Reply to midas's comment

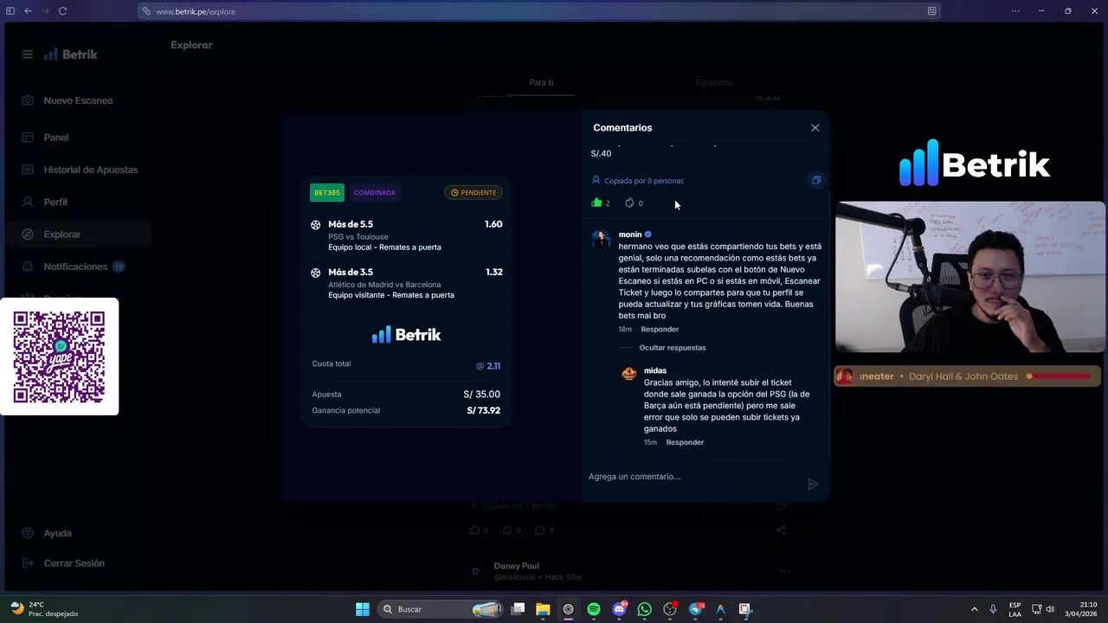685,442
